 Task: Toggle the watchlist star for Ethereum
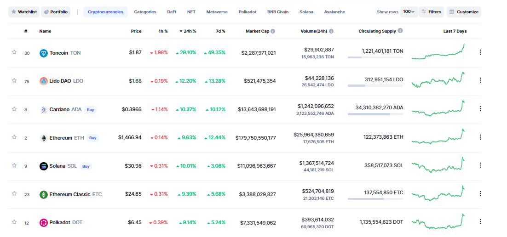coord(14,137)
